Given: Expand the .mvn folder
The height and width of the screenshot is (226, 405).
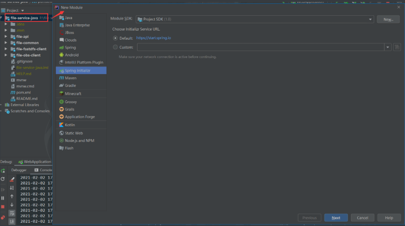Looking at the screenshot, I should [6, 31].
